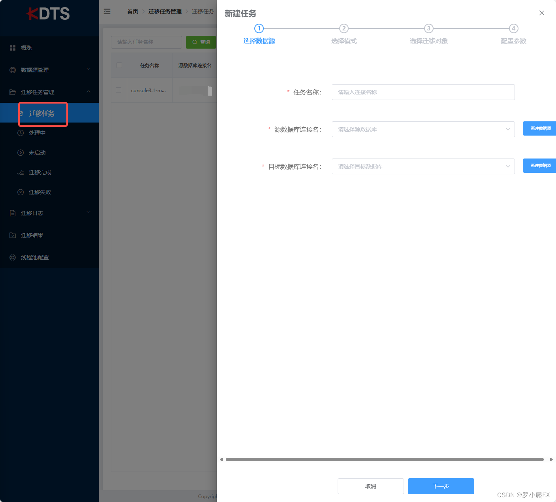Open the 目标数据库连接名 dropdown
Image resolution: width=556 pixels, height=502 pixels.
point(423,166)
